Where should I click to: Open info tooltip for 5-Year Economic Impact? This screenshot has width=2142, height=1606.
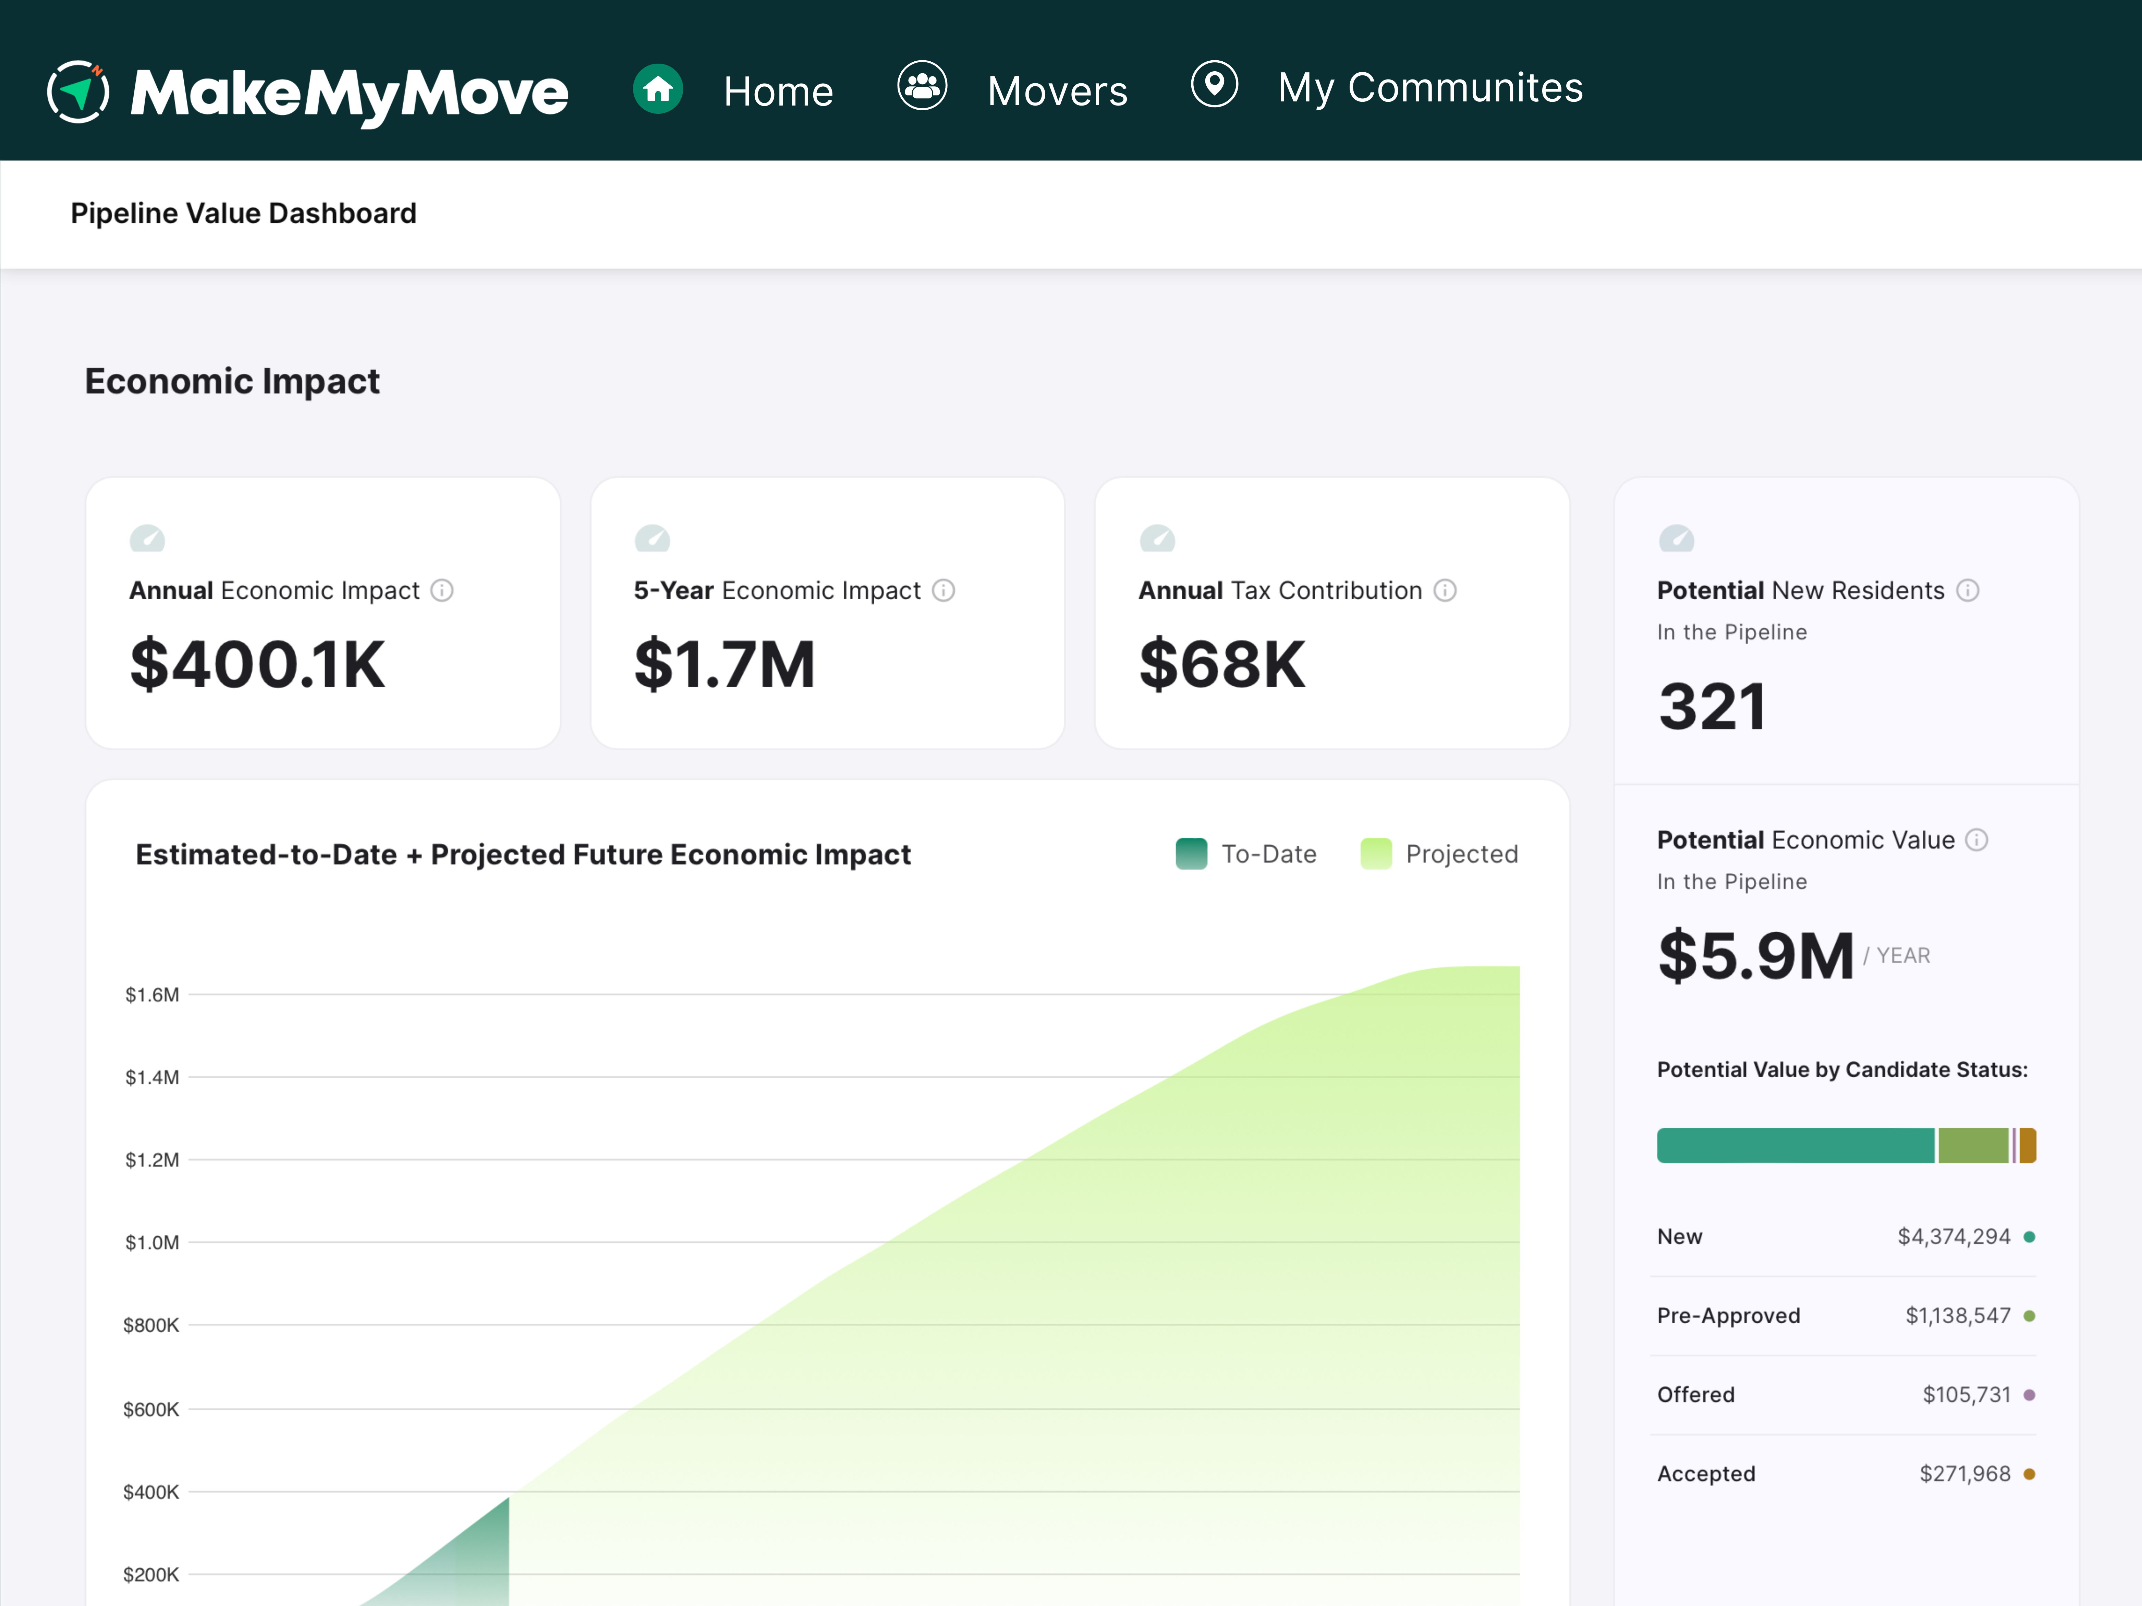943,590
